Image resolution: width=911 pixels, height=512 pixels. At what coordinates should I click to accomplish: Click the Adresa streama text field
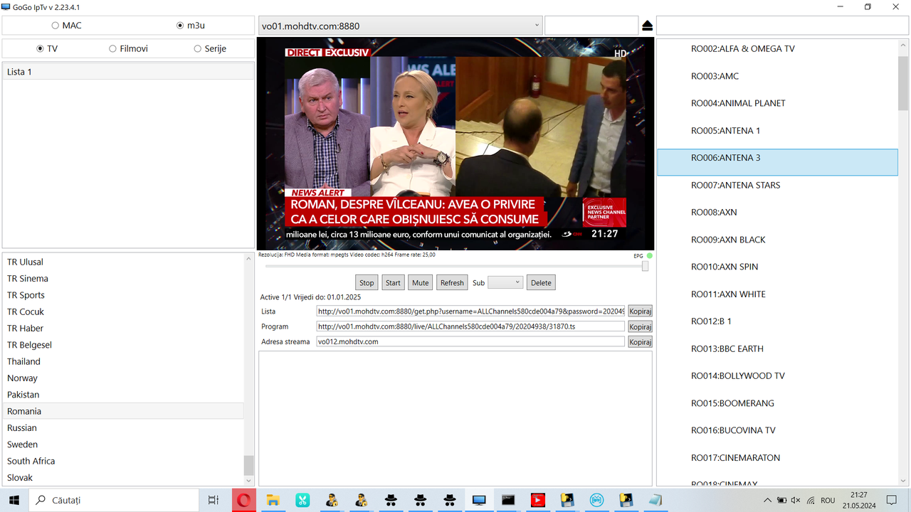click(471, 342)
